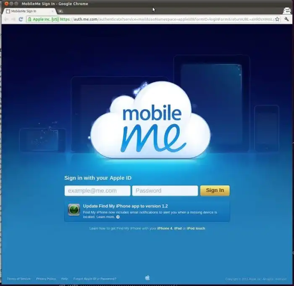The width and height of the screenshot is (294, 286).
Task: Click the Learn more arrow icon
Action: coord(118,217)
